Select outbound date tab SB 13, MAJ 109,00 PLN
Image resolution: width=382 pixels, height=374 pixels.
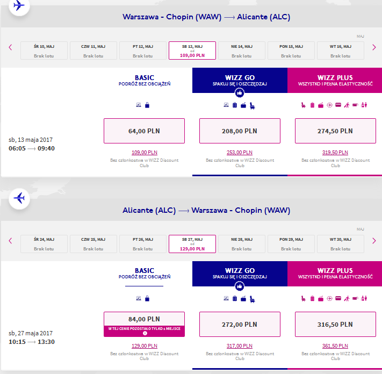coord(192,51)
